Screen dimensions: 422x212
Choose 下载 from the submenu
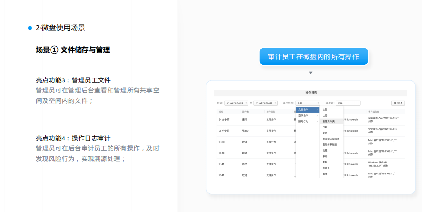pyautogui.click(x=325, y=127)
